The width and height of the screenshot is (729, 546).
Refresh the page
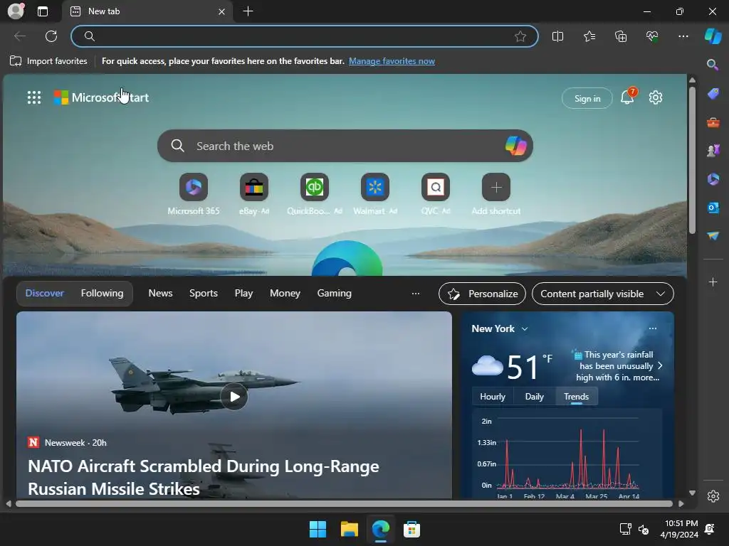point(51,36)
